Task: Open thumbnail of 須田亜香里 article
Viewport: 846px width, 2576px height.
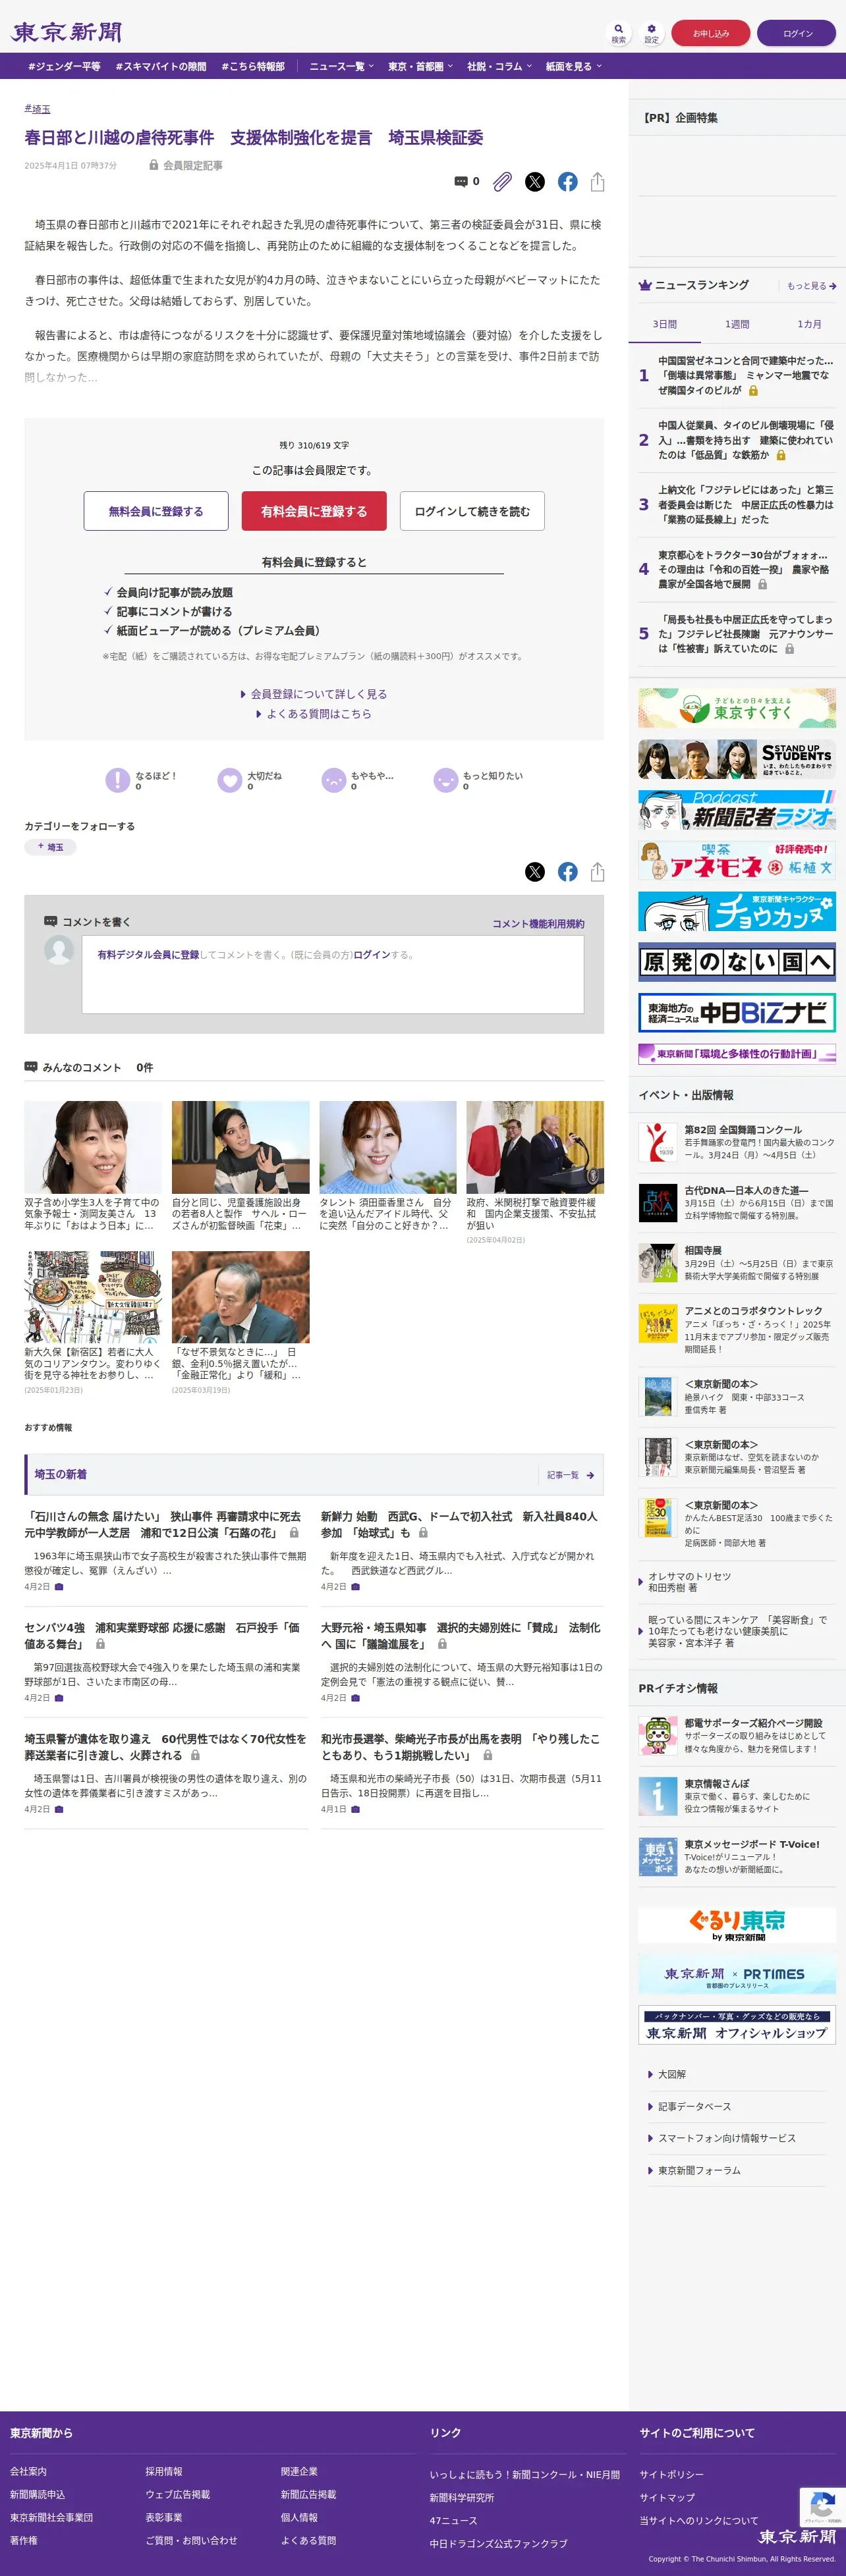Action: [x=387, y=1147]
